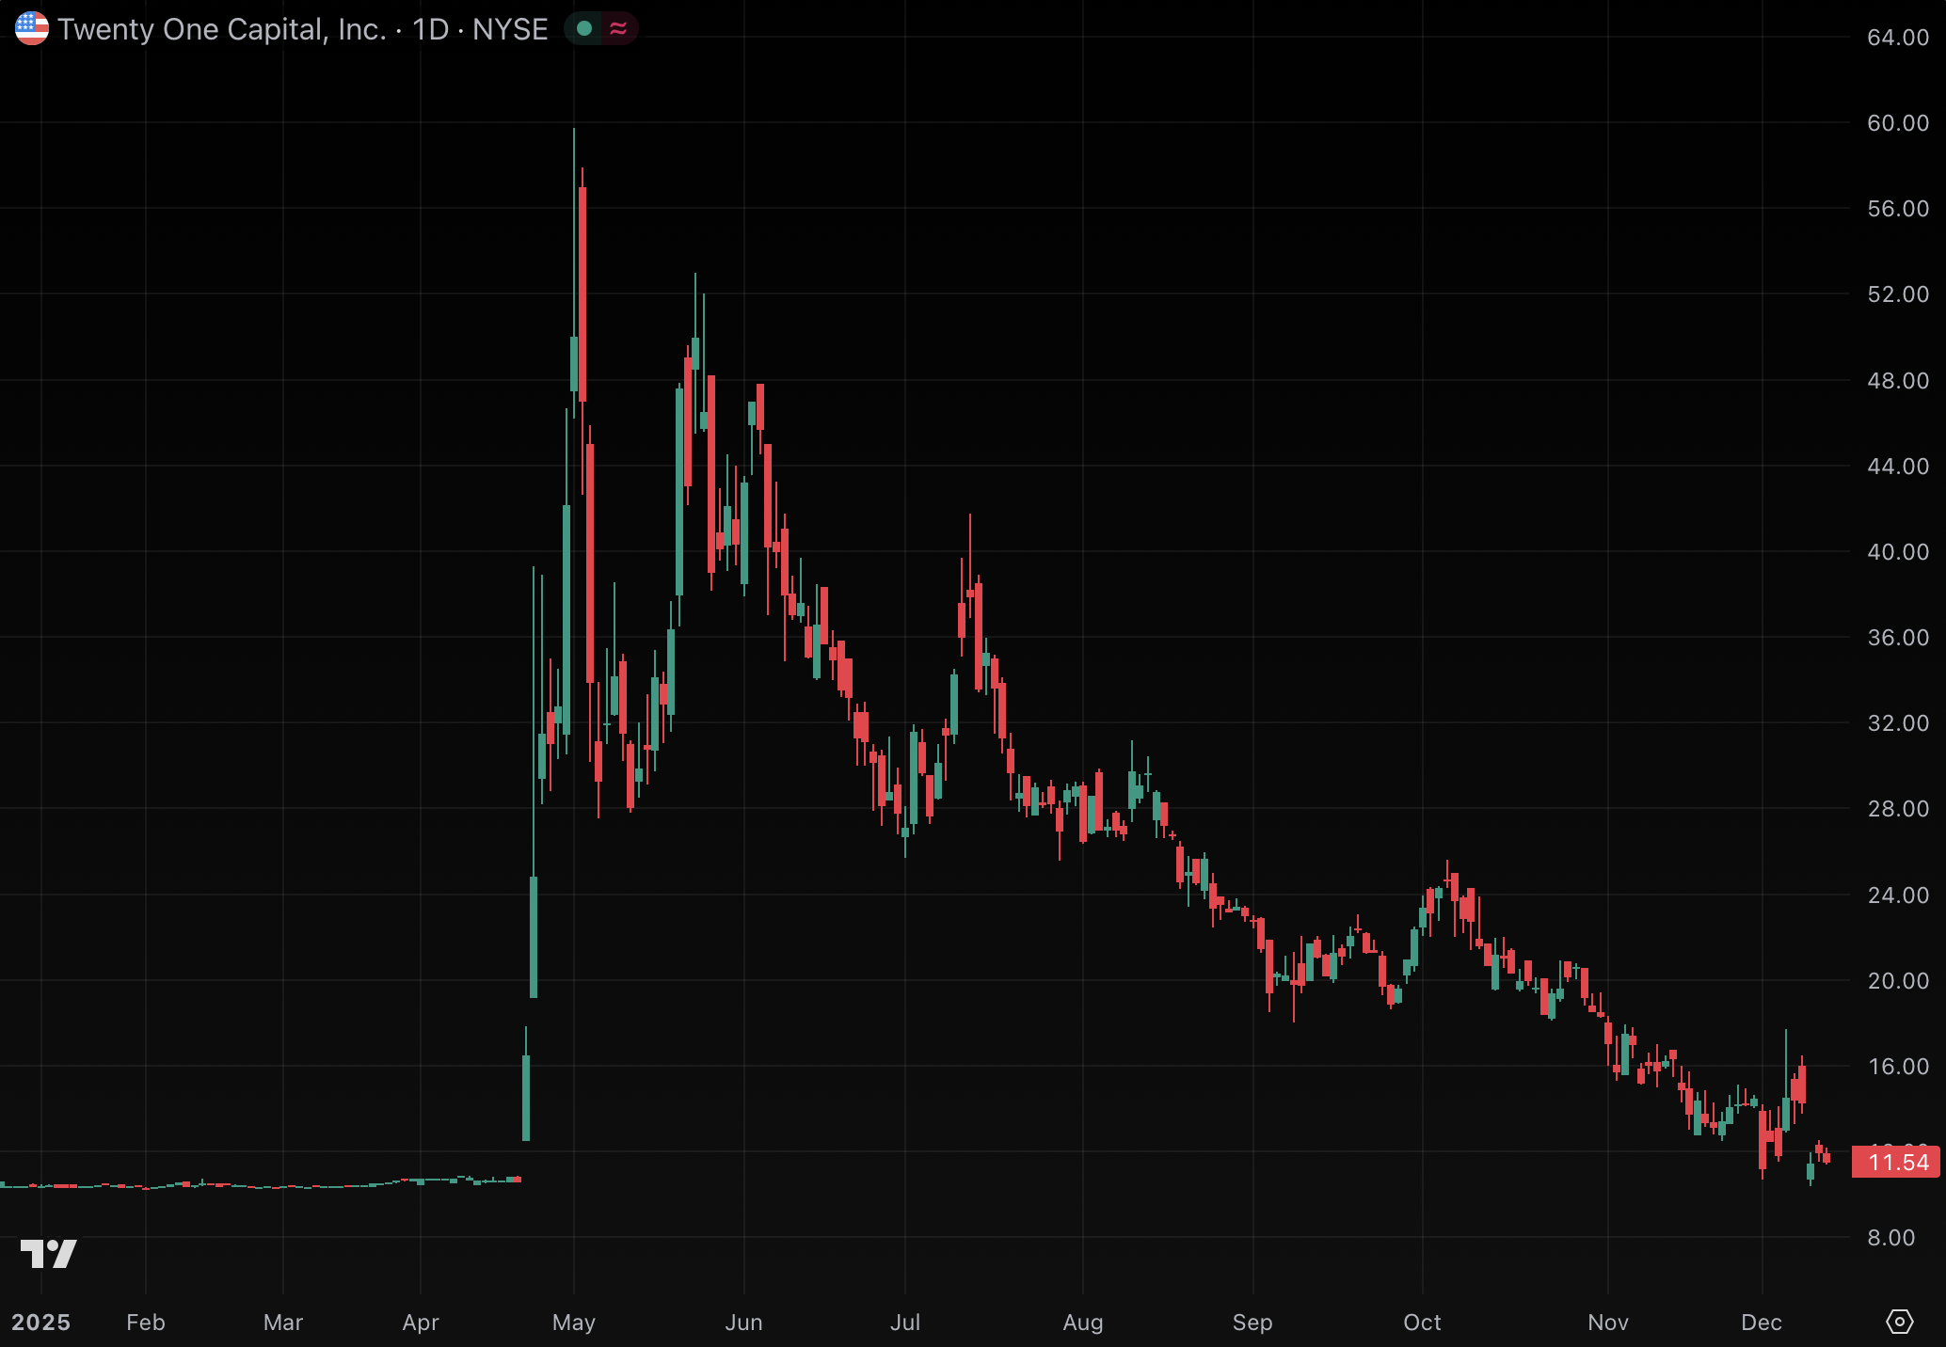Image resolution: width=1946 pixels, height=1347 pixels.
Task: Click the 40.00 price scale label
Action: (x=1897, y=552)
